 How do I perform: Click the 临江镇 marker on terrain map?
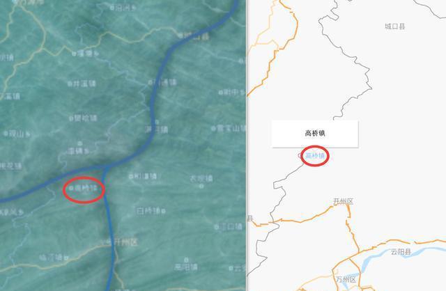click(x=66, y=258)
